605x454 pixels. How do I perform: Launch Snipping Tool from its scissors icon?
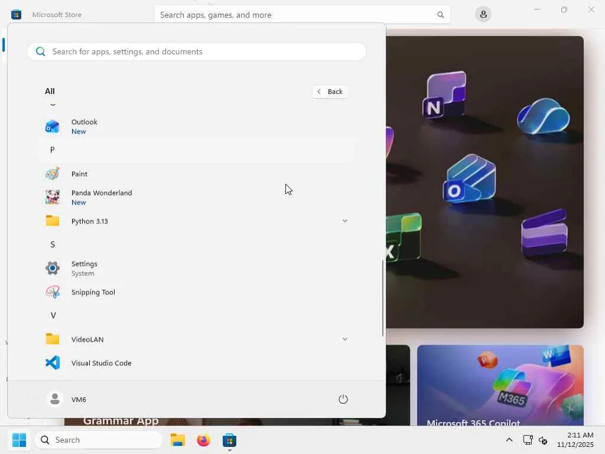point(53,292)
